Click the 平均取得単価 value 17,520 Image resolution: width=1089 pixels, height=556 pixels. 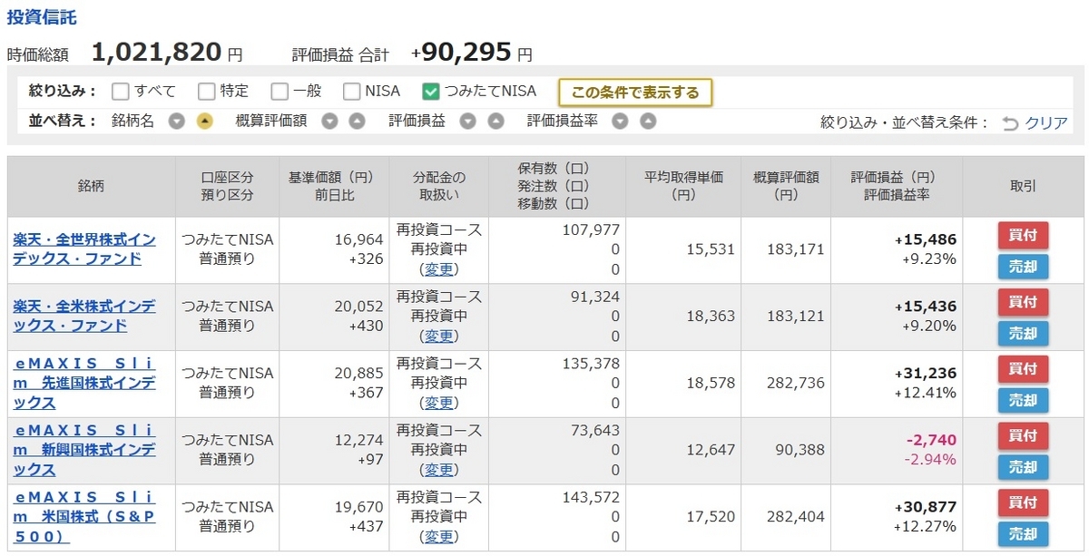coord(711,517)
